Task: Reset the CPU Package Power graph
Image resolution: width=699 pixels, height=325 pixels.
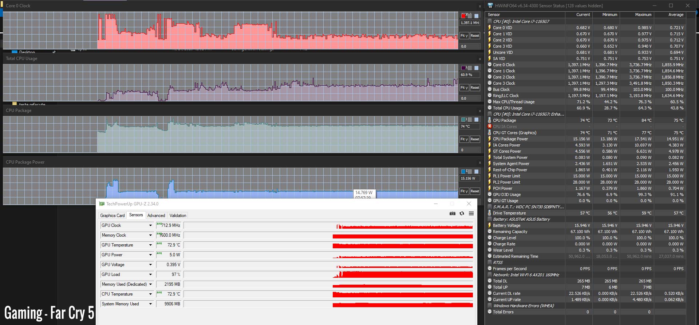Action: pyautogui.click(x=475, y=191)
